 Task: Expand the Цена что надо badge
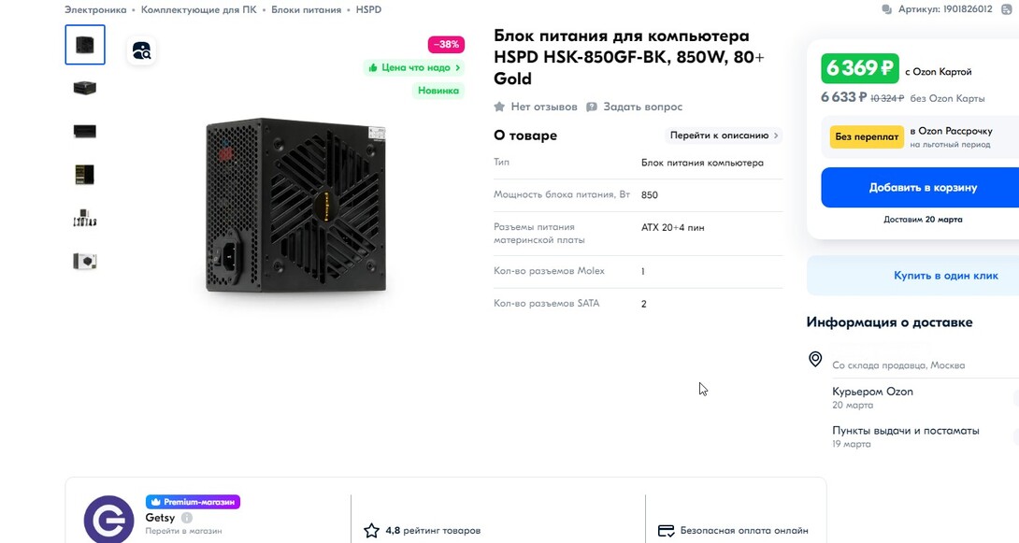414,67
